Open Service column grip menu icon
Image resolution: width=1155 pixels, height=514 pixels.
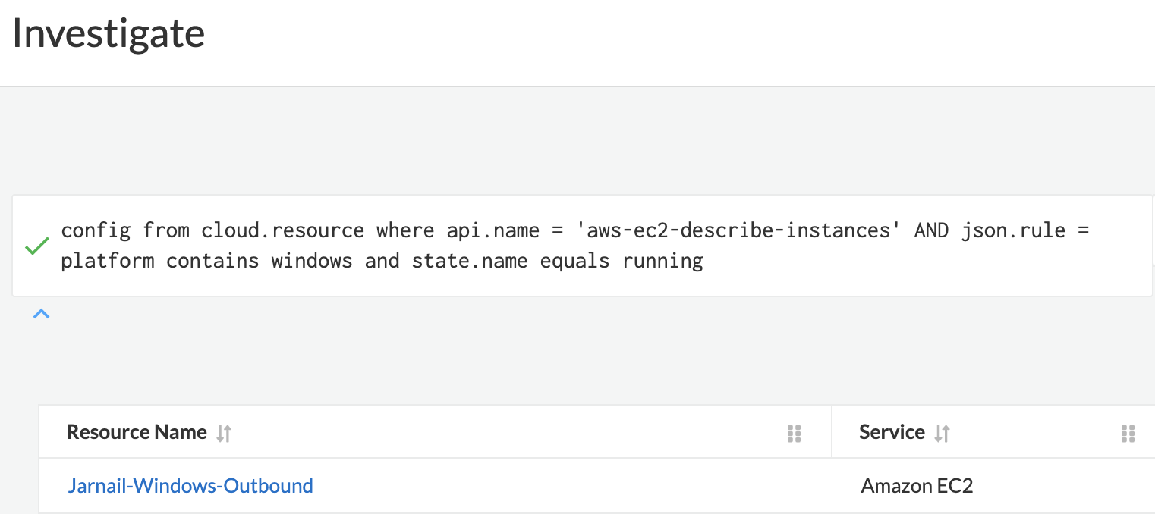(x=1128, y=433)
